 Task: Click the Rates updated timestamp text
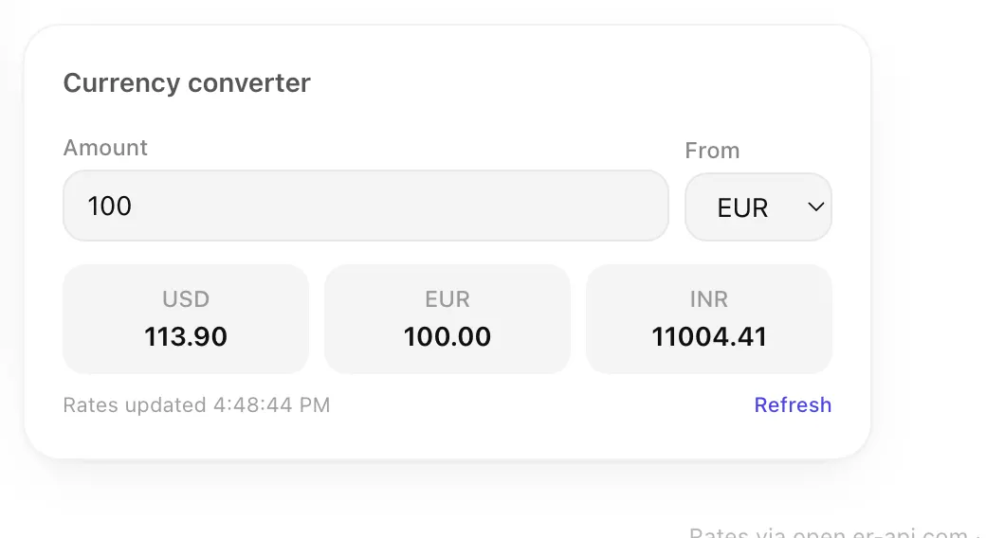coord(196,404)
